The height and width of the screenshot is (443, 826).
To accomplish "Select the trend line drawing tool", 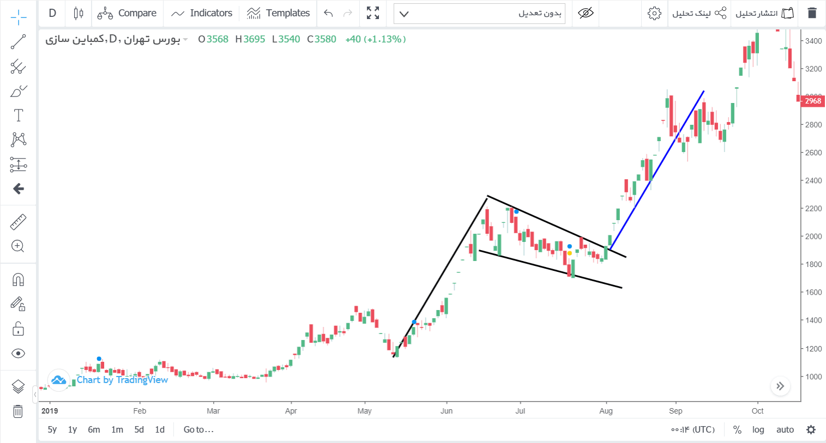I will (18, 42).
